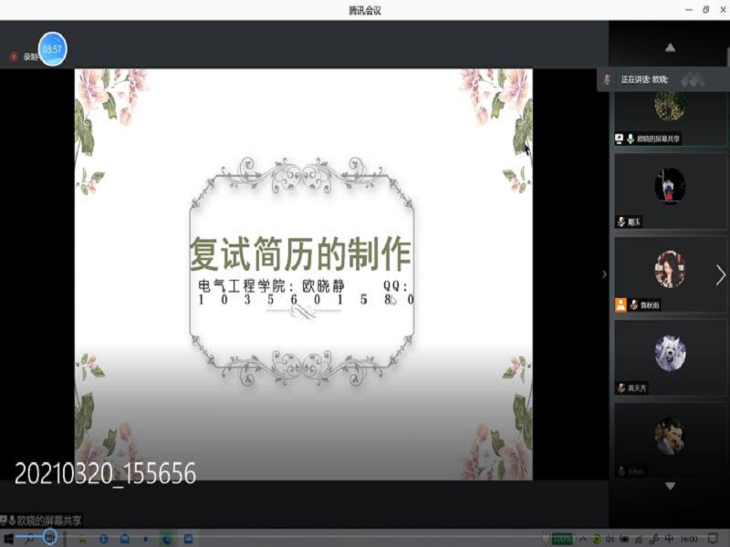Click the taskbar clock showing 16:00
This screenshot has width=730, height=547.
click(689, 539)
